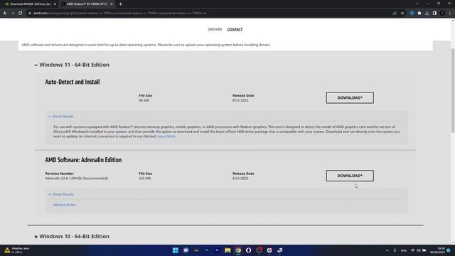Click the 625 MB file size value
This screenshot has height=256, width=455.
tap(144, 178)
